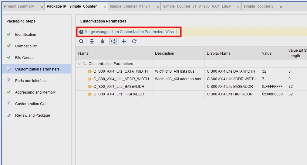307x165 pixels.
Task: Click 'C S00 AXI4 Lite BASEADDR' display name
Action: coord(230,87)
